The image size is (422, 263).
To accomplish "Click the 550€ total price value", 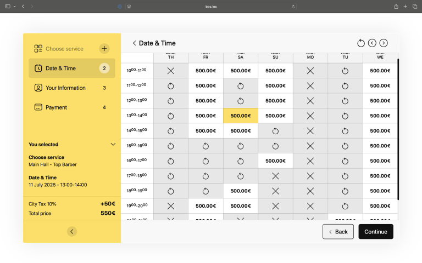I will pos(108,213).
